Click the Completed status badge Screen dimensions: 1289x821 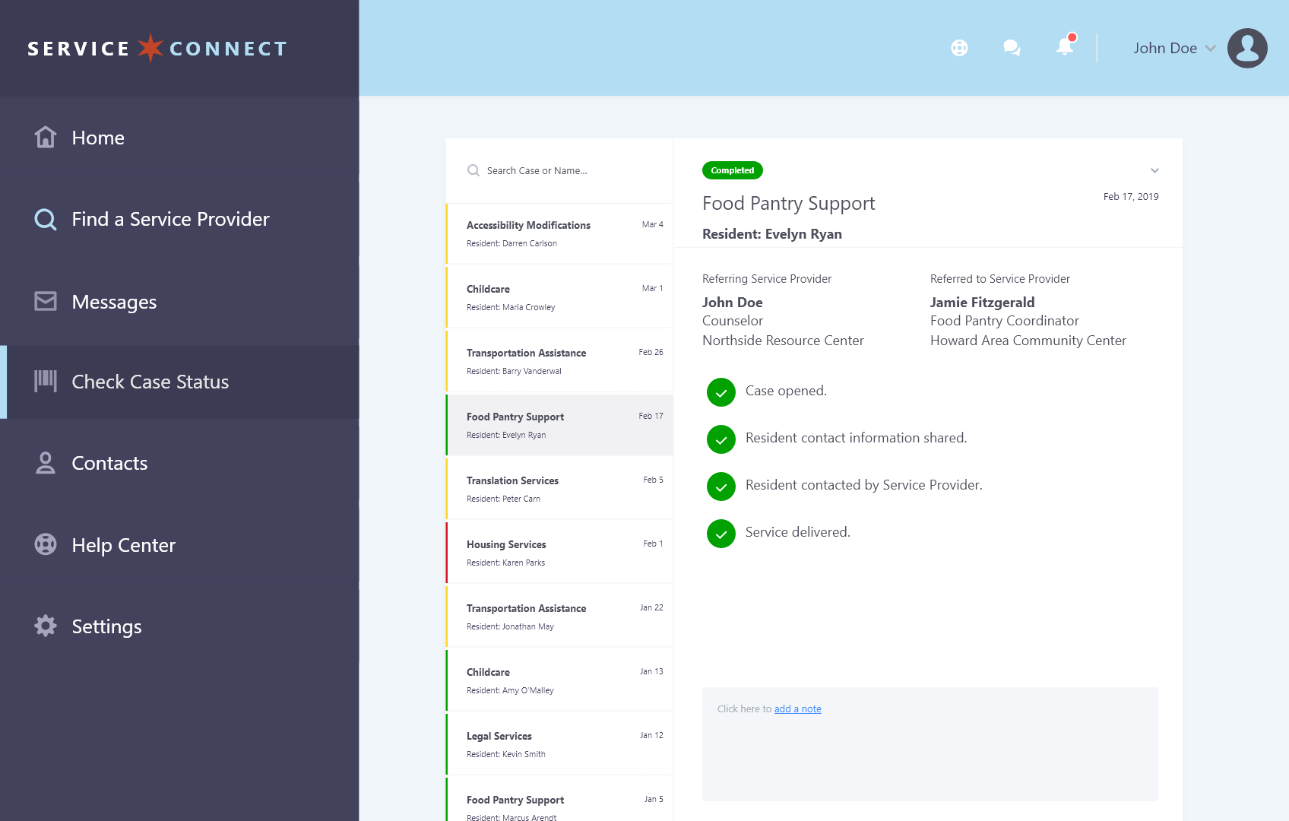tap(733, 170)
